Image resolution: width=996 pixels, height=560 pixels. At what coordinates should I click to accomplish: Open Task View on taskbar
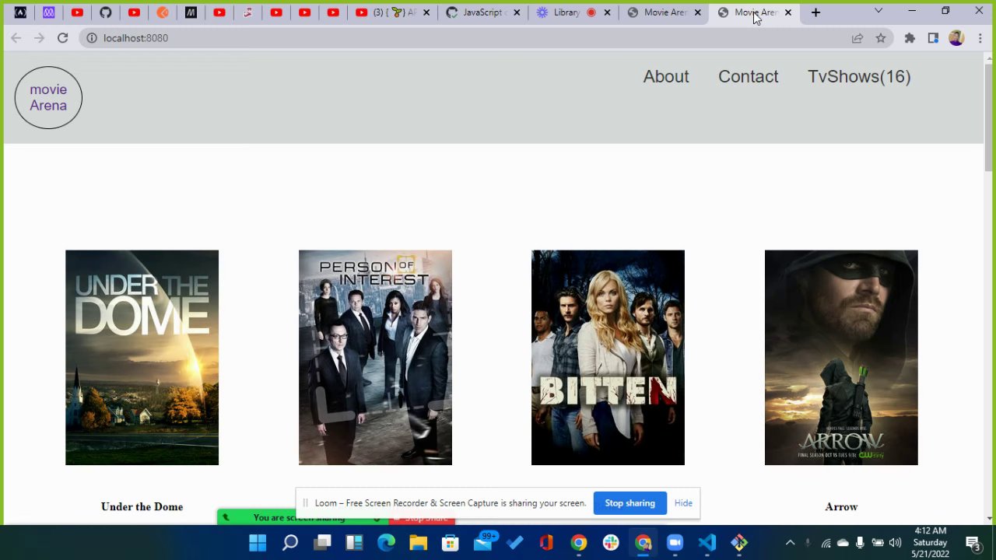click(x=322, y=542)
